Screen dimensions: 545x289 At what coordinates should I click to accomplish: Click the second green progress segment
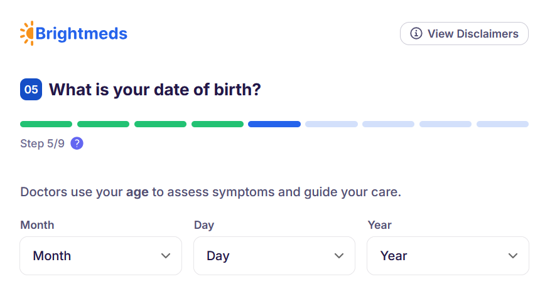point(103,124)
